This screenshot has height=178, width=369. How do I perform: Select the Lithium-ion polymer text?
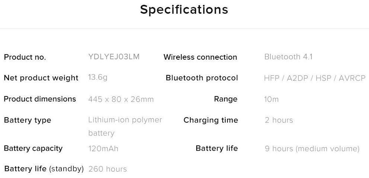125,120
